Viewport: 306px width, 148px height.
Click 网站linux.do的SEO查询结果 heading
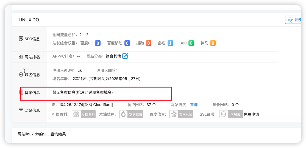pos(42,134)
